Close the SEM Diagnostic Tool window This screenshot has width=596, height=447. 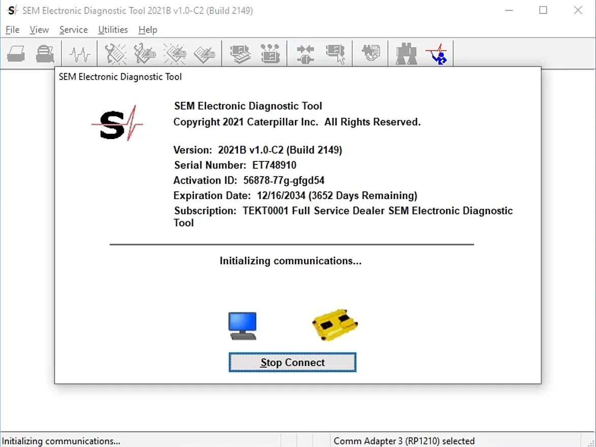[578, 10]
